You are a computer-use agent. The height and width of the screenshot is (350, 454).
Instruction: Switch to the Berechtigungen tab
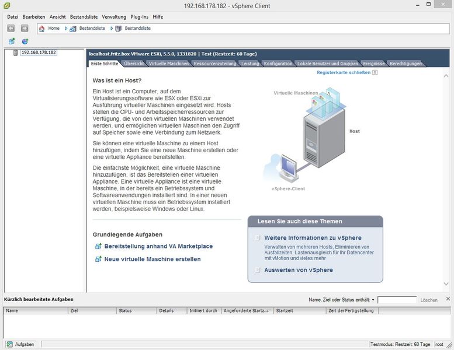[406, 64]
